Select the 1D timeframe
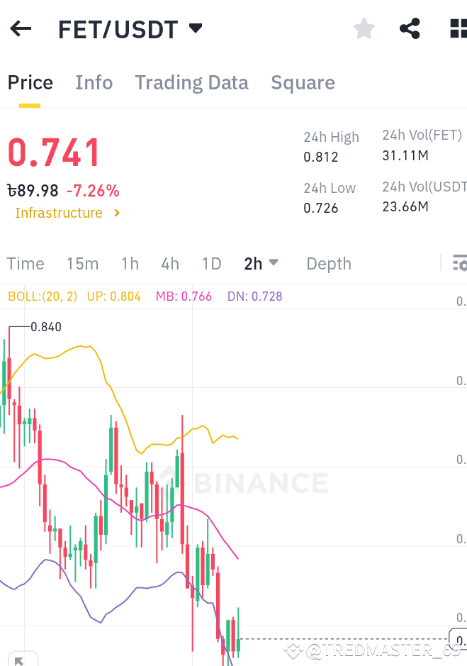 210,263
